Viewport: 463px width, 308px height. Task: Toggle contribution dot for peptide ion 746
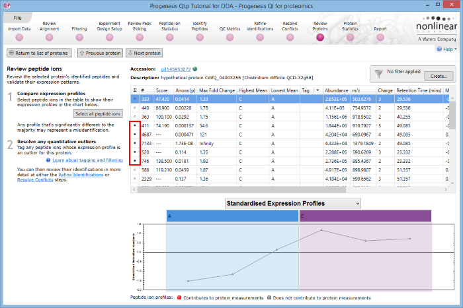tap(135, 161)
